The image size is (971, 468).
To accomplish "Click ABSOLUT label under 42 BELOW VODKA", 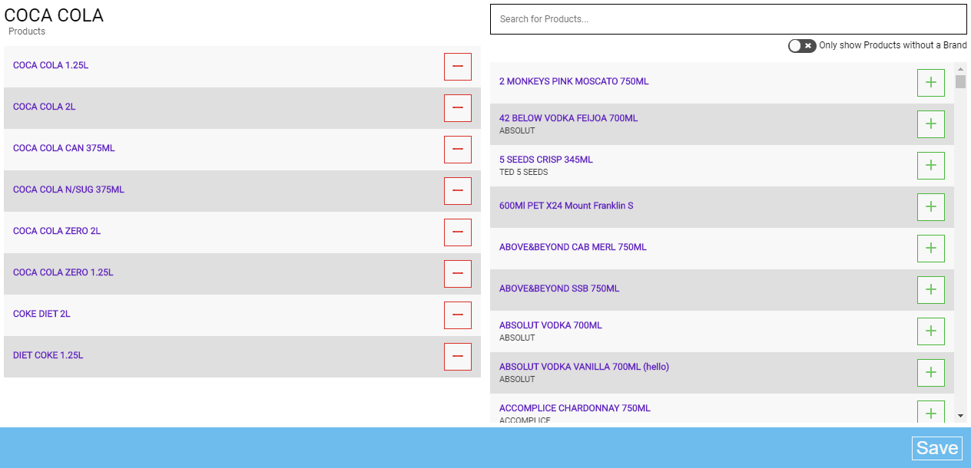I will [x=517, y=130].
